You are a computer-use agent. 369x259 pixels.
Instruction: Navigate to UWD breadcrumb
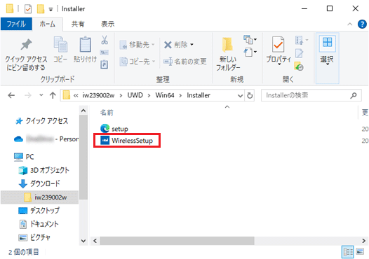[135, 95]
